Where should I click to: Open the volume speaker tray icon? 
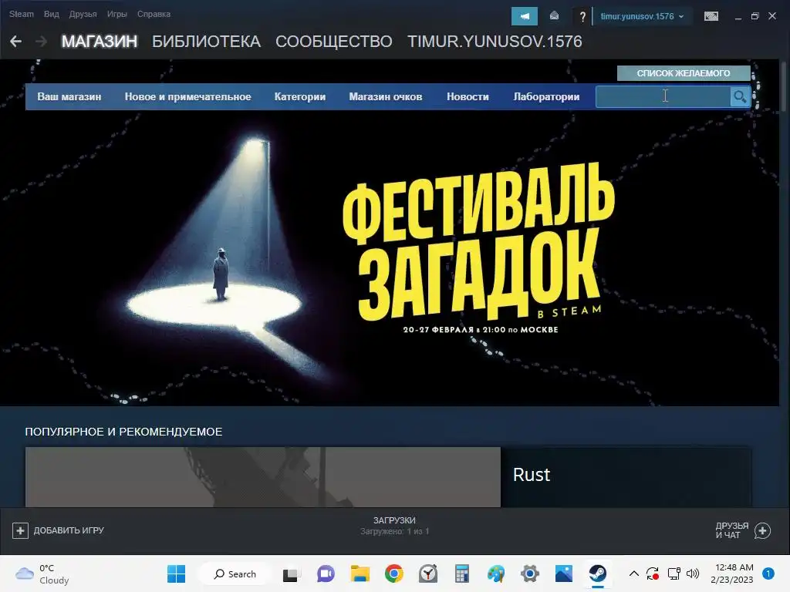pyautogui.click(x=694, y=573)
